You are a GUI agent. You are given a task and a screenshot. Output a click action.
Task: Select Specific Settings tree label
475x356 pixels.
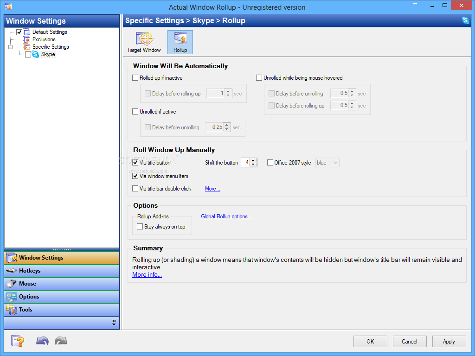51,47
